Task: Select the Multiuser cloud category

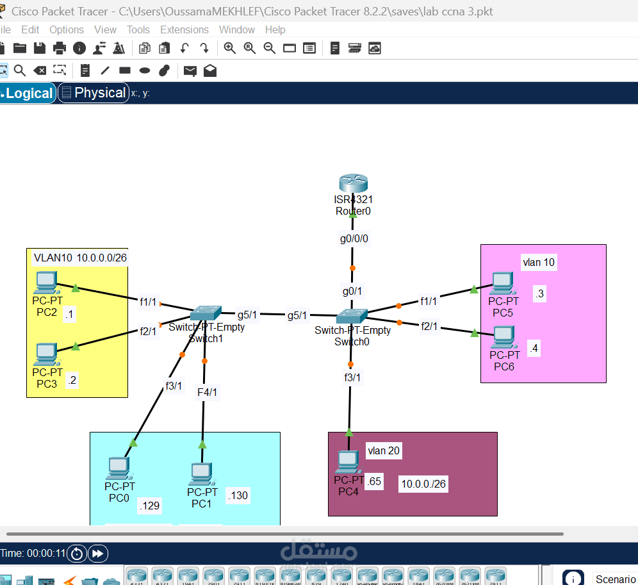Action: pyautogui.click(x=111, y=581)
